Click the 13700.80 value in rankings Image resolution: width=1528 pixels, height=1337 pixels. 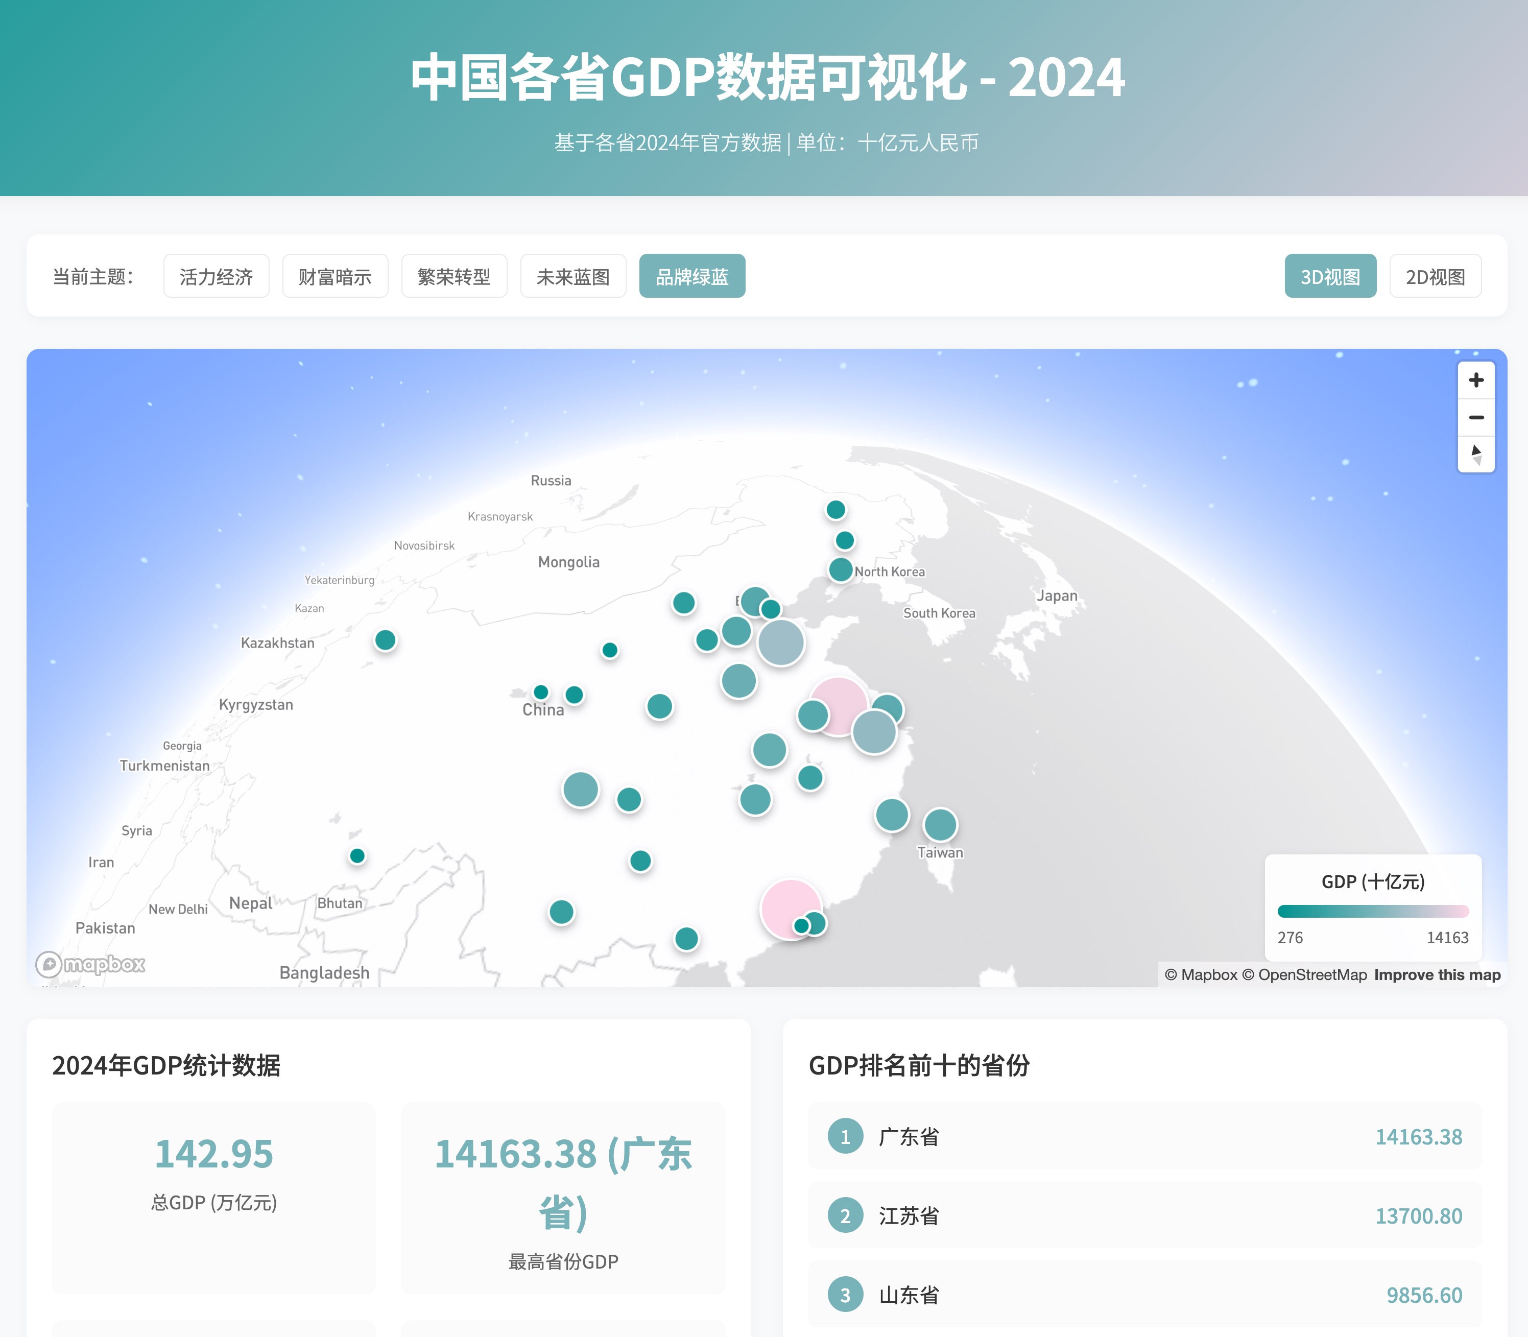(1418, 1215)
